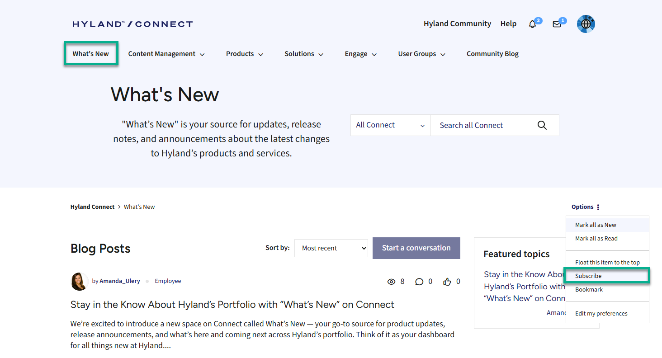Choose Float this item to the top

click(x=607, y=263)
